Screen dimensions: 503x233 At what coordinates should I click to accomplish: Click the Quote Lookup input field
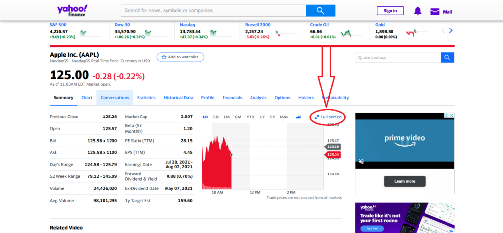point(398,58)
